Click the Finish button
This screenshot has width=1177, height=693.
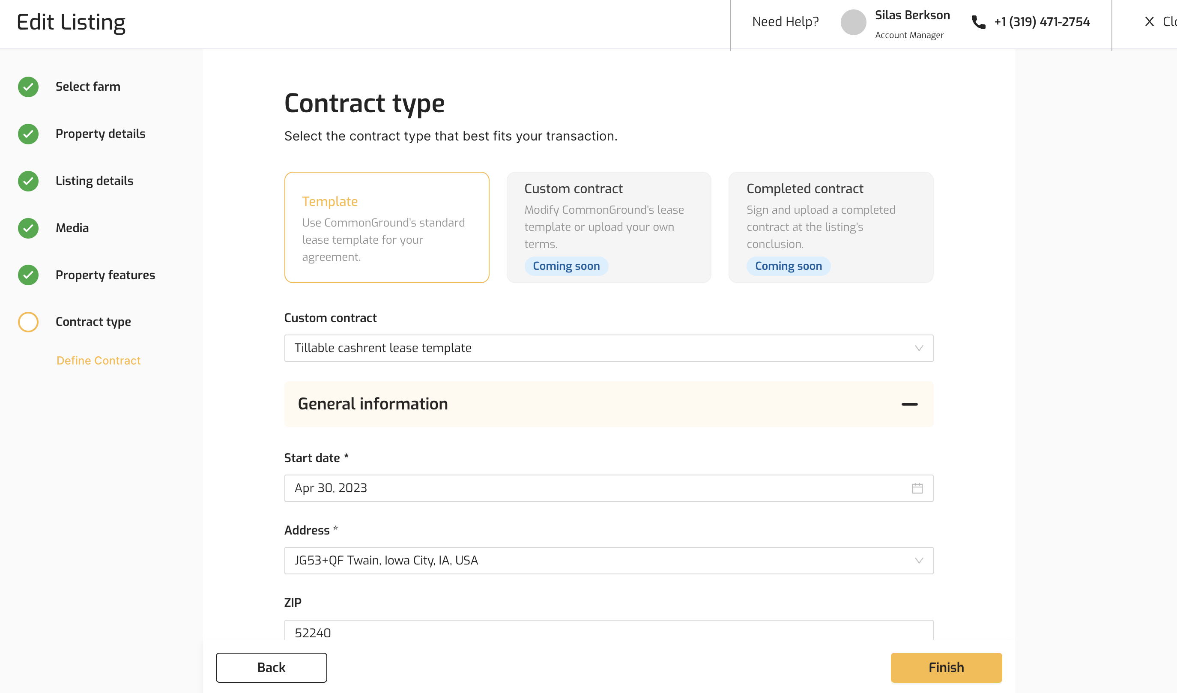[x=946, y=667]
